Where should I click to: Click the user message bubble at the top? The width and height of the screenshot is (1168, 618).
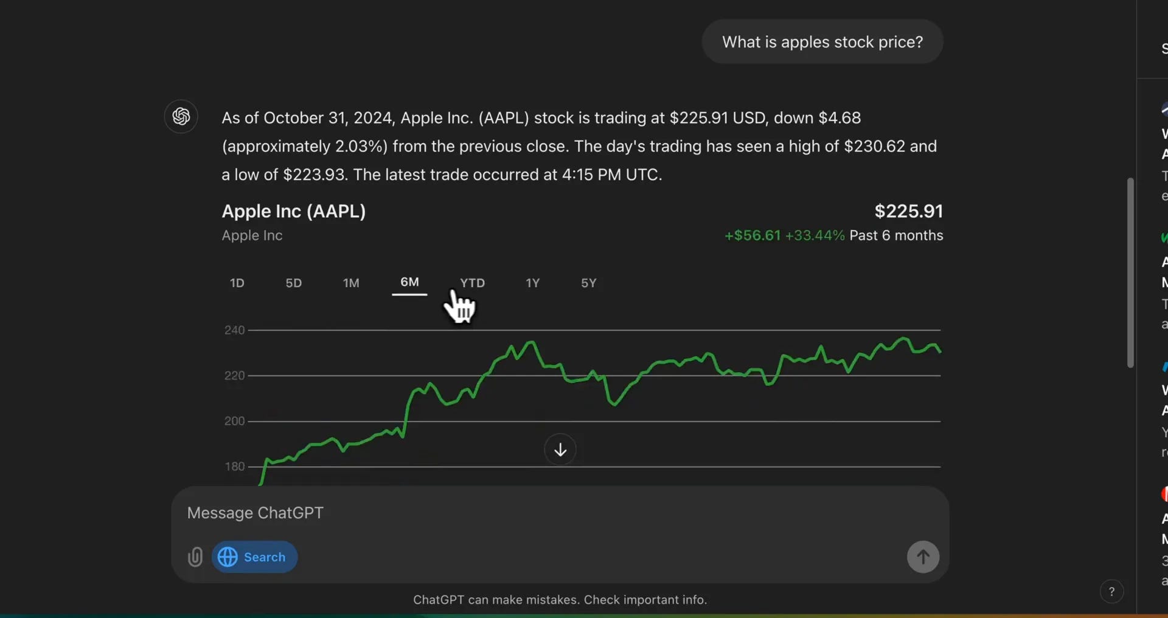click(x=822, y=41)
